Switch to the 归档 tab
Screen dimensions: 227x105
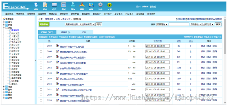click(84, 32)
